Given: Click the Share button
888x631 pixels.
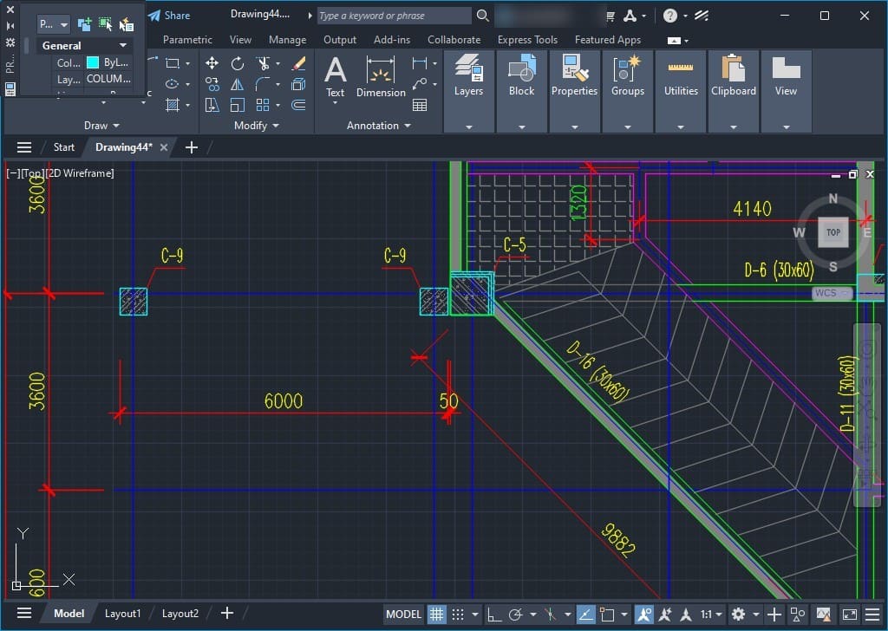Looking at the screenshot, I should coord(169,16).
